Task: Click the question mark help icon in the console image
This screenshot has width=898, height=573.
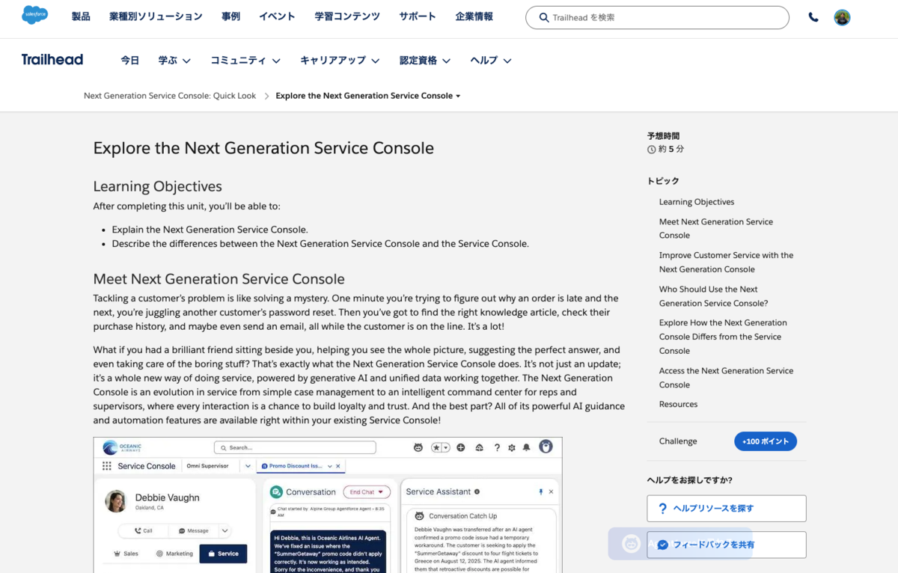Action: tap(497, 447)
